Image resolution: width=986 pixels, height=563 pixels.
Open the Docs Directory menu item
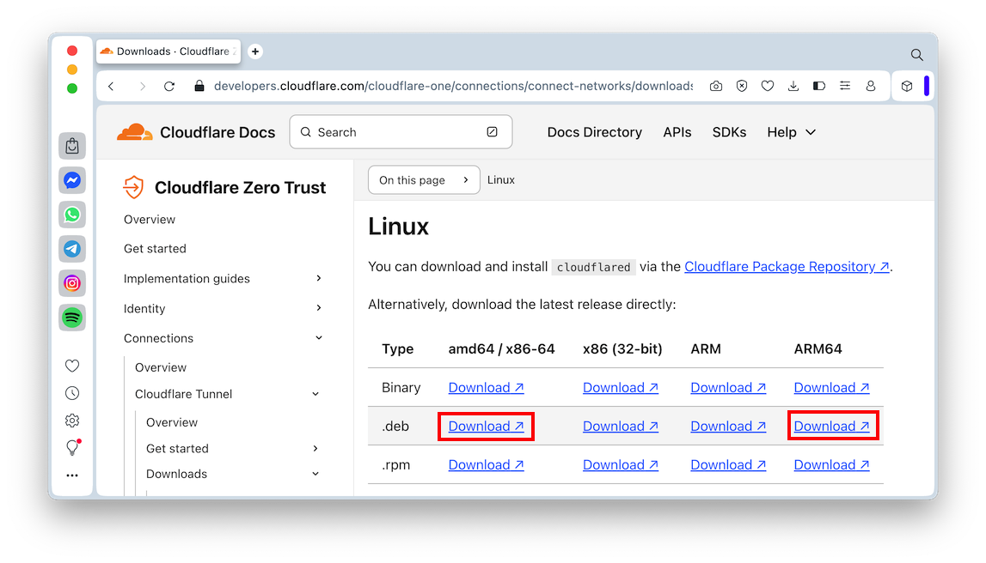[595, 132]
